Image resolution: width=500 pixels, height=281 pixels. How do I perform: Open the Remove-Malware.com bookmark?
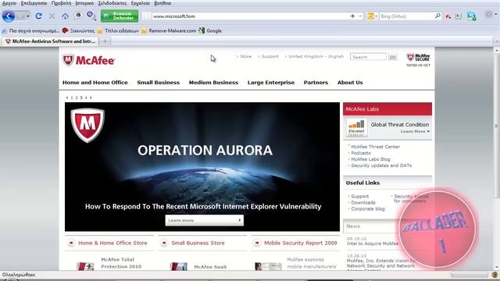(169, 30)
